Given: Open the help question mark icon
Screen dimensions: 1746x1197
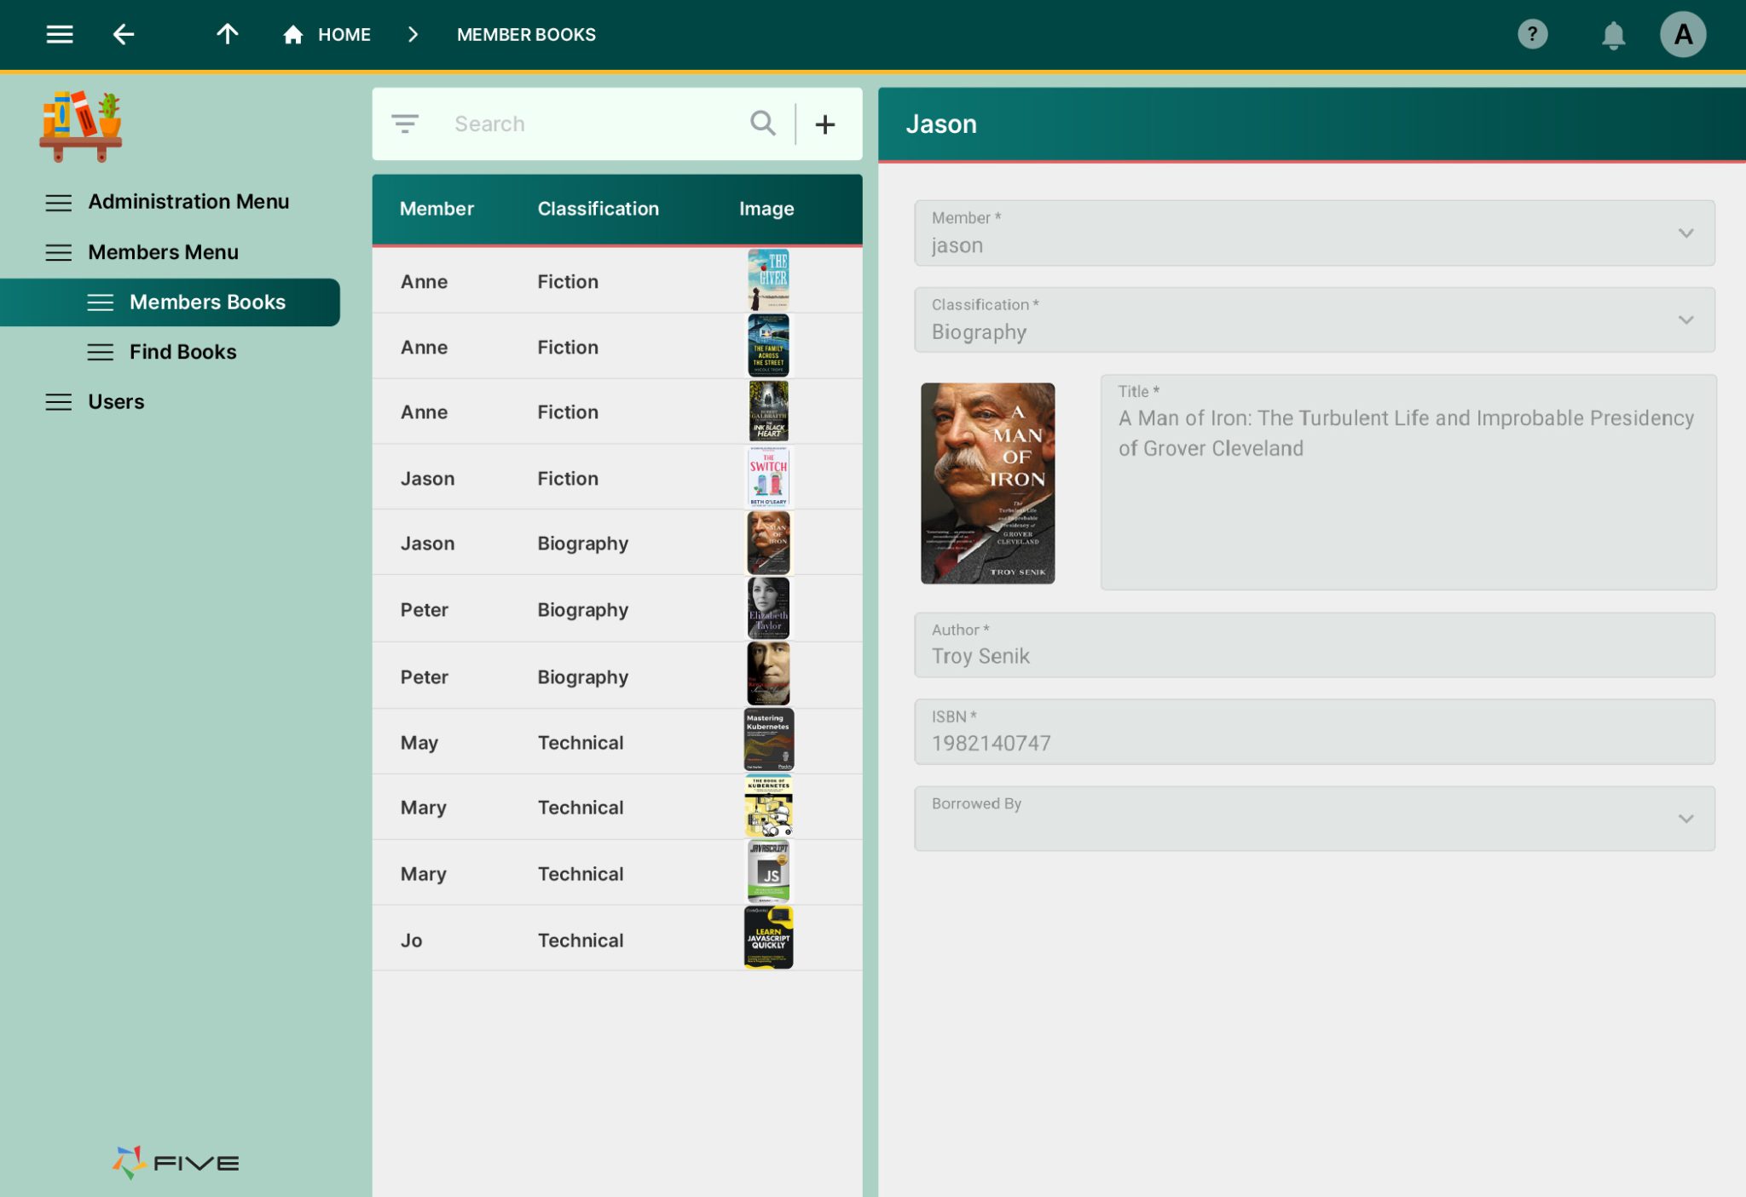Looking at the screenshot, I should point(1532,34).
